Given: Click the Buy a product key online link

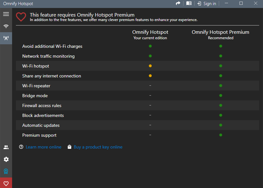Looking at the screenshot, I should 98,147.
